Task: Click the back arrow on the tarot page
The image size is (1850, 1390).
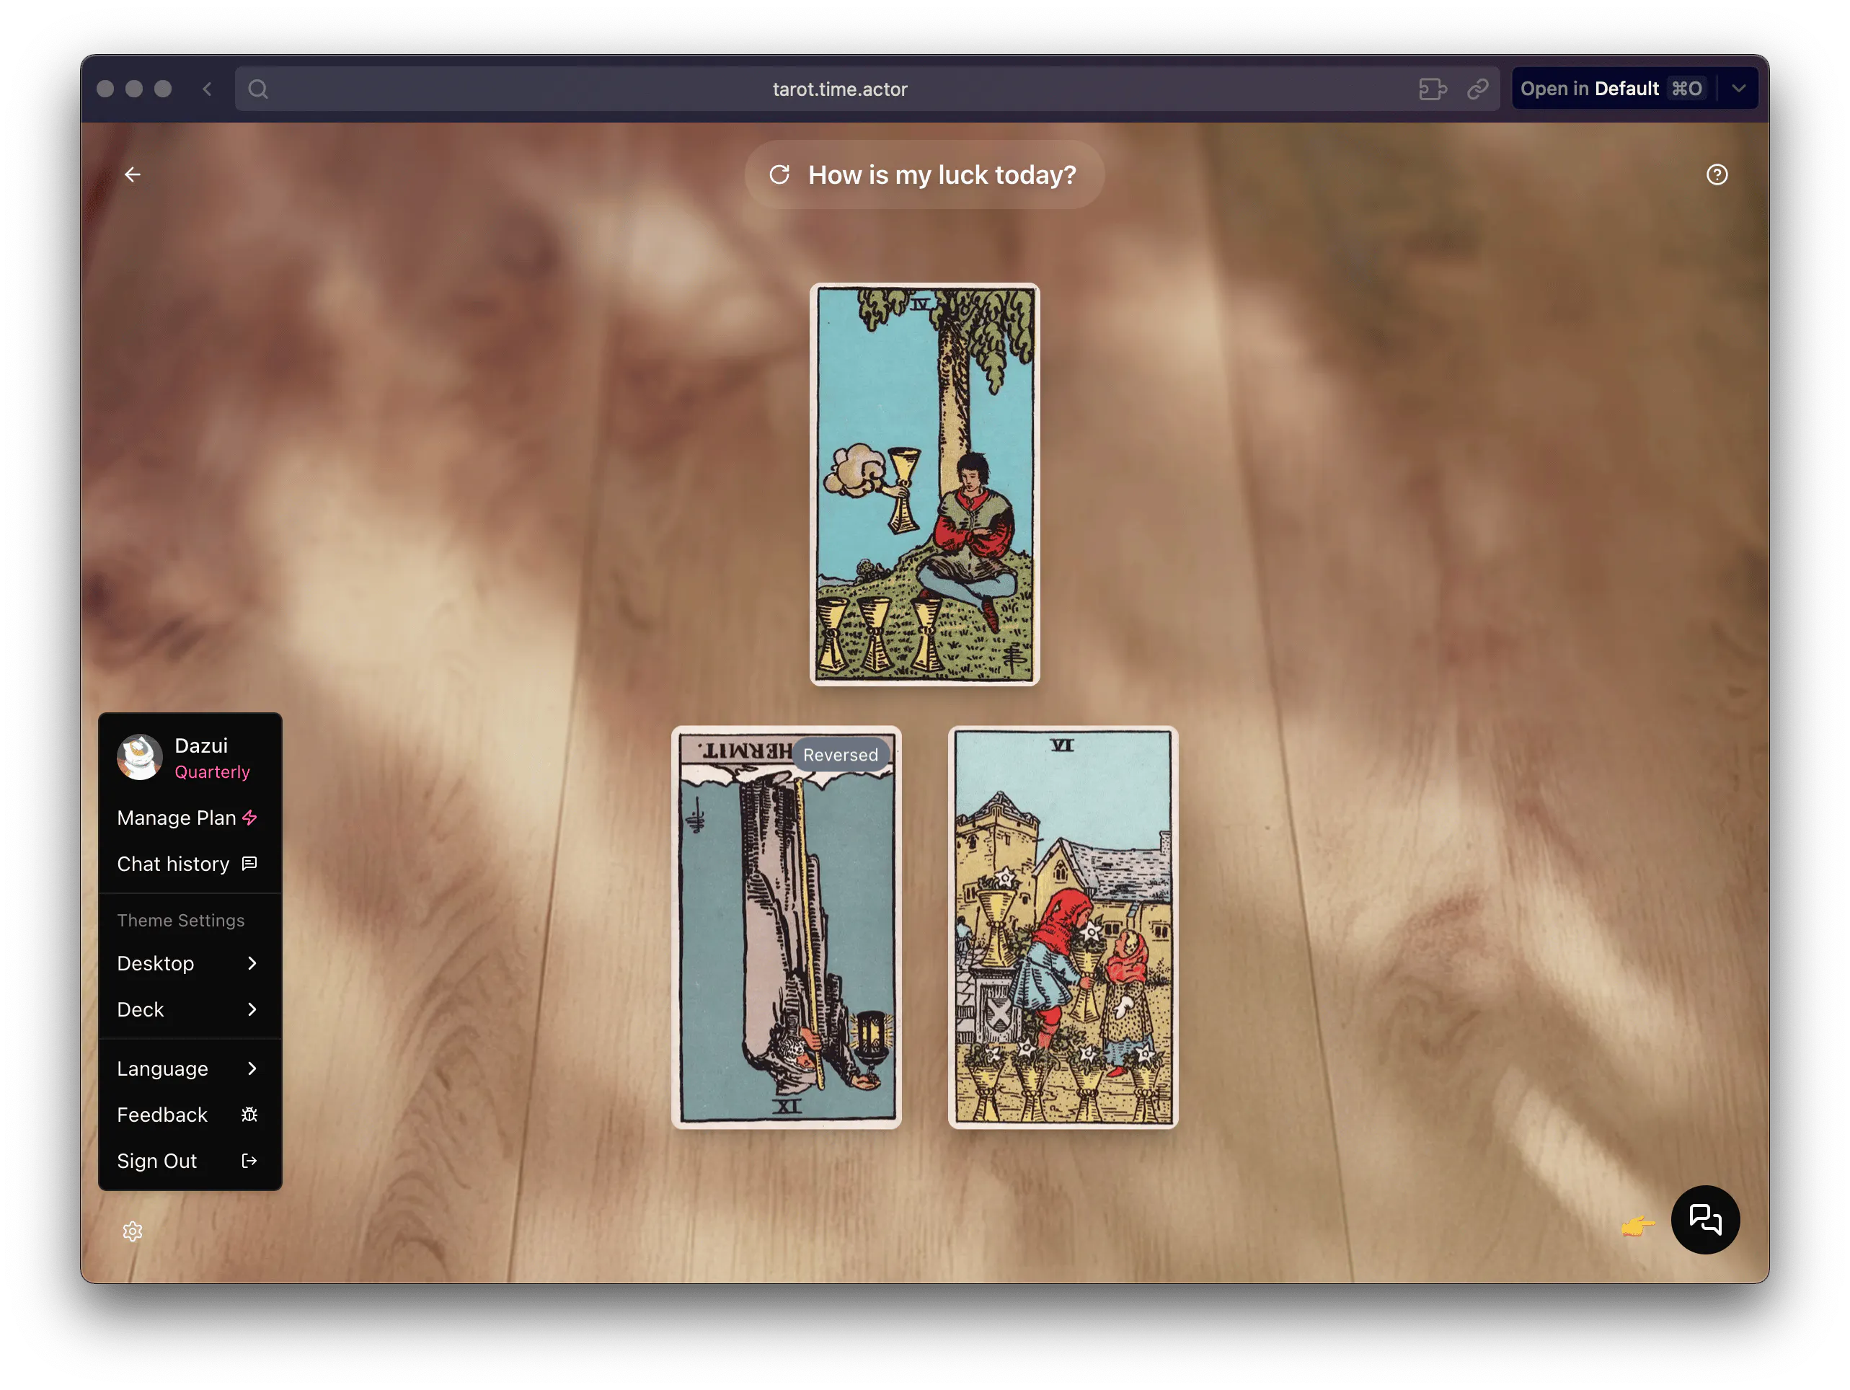Action: (x=132, y=174)
